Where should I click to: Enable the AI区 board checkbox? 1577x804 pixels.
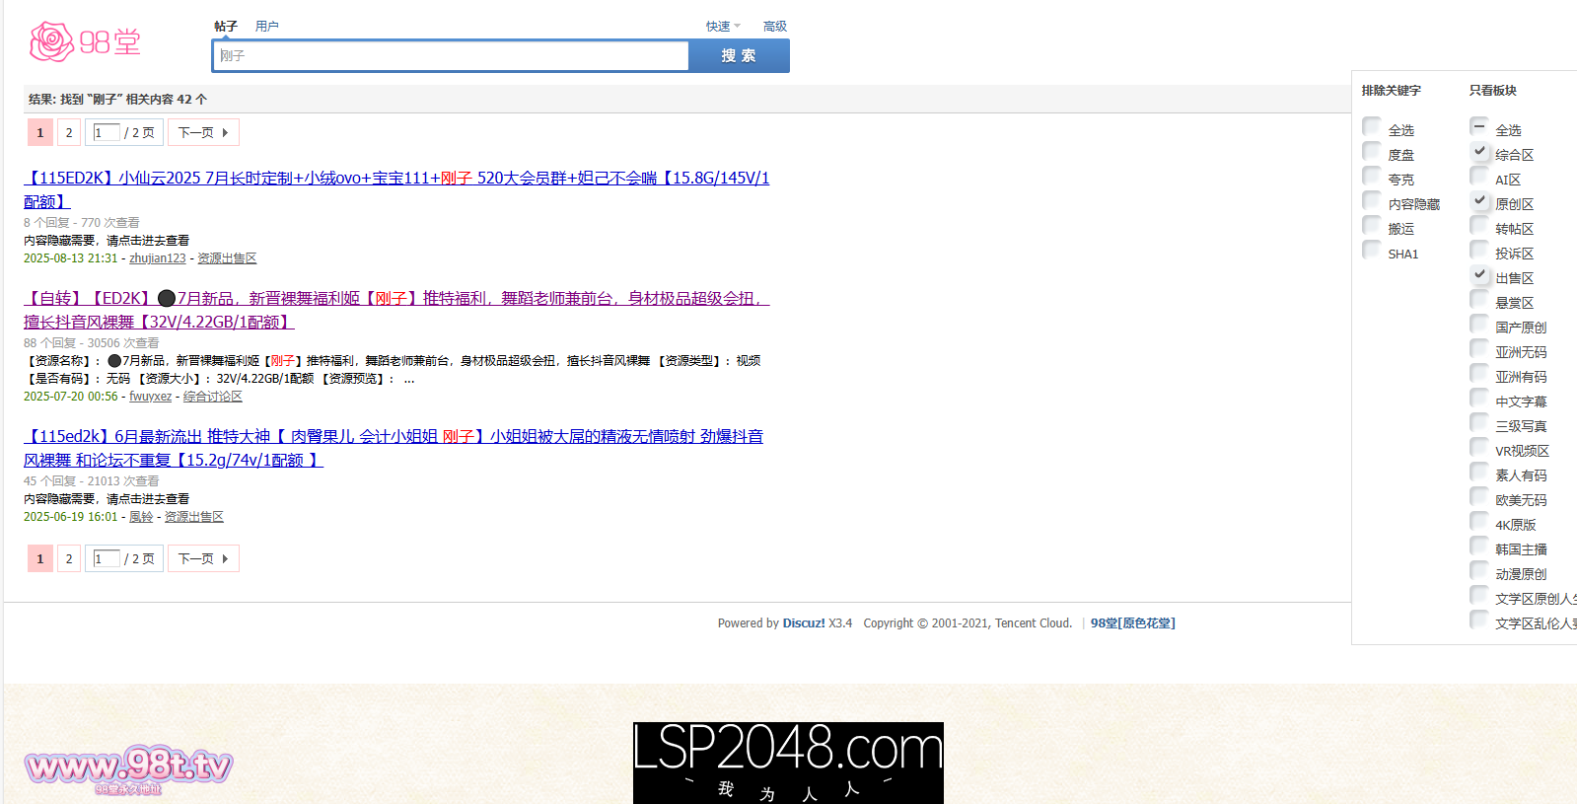click(1479, 176)
